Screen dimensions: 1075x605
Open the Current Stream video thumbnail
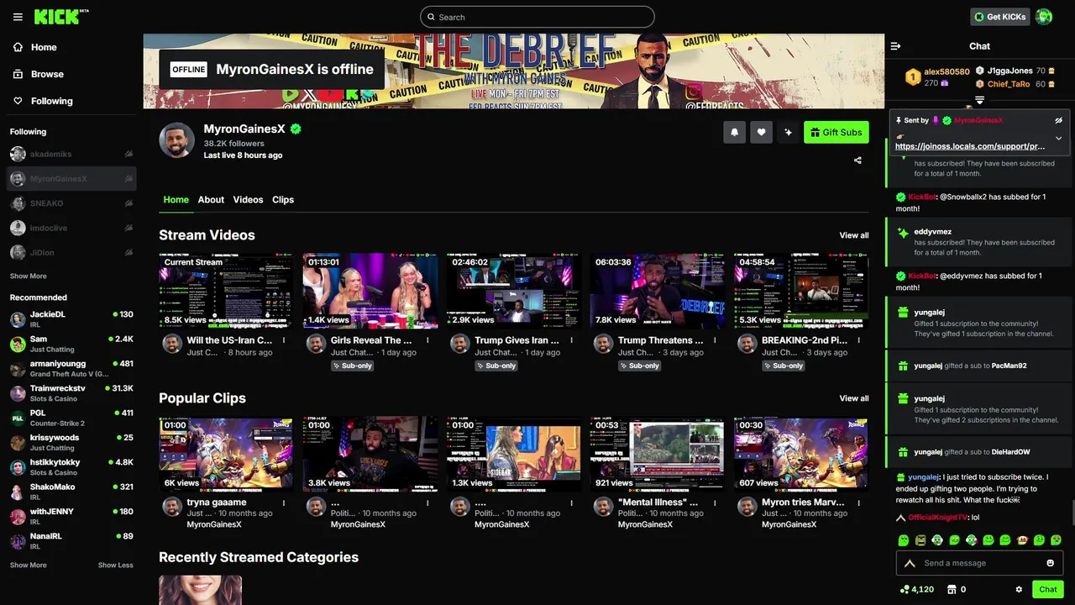[227, 291]
